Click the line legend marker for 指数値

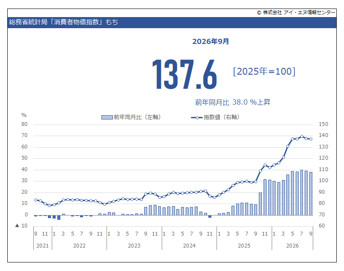(197, 117)
